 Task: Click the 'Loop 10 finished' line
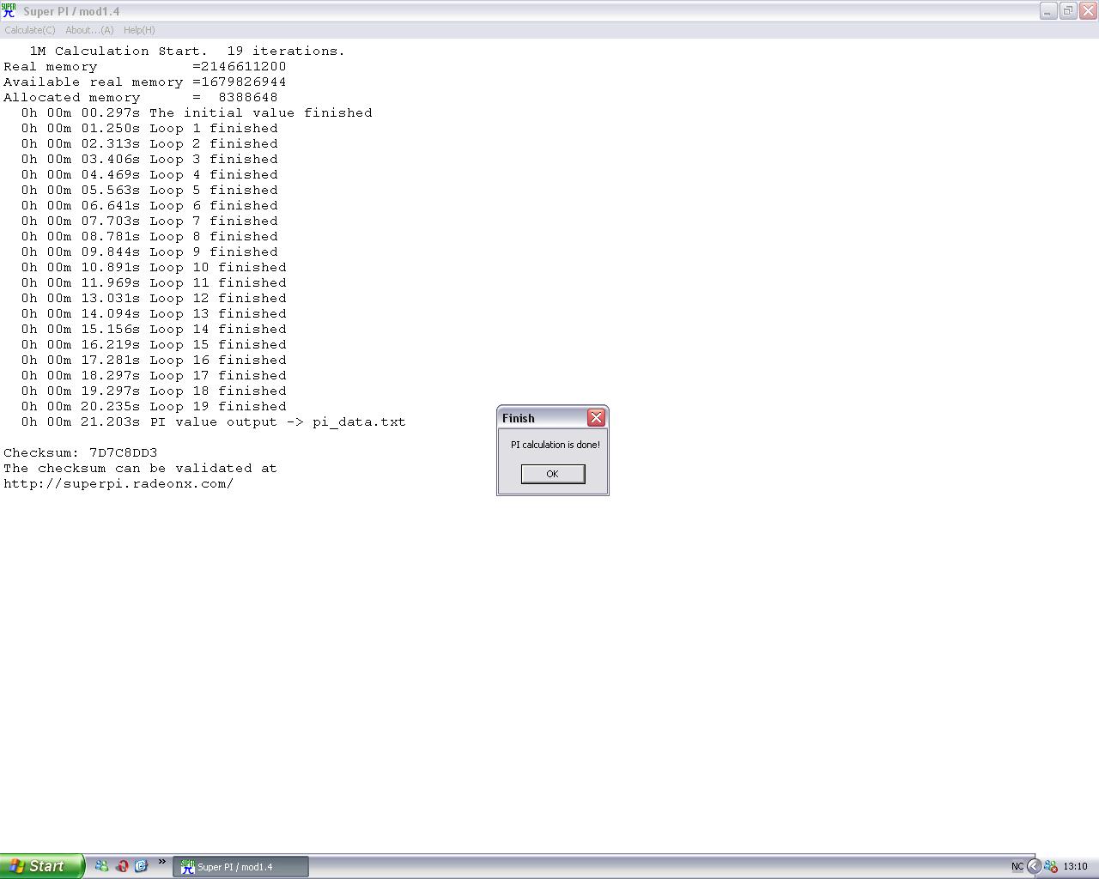tap(154, 268)
